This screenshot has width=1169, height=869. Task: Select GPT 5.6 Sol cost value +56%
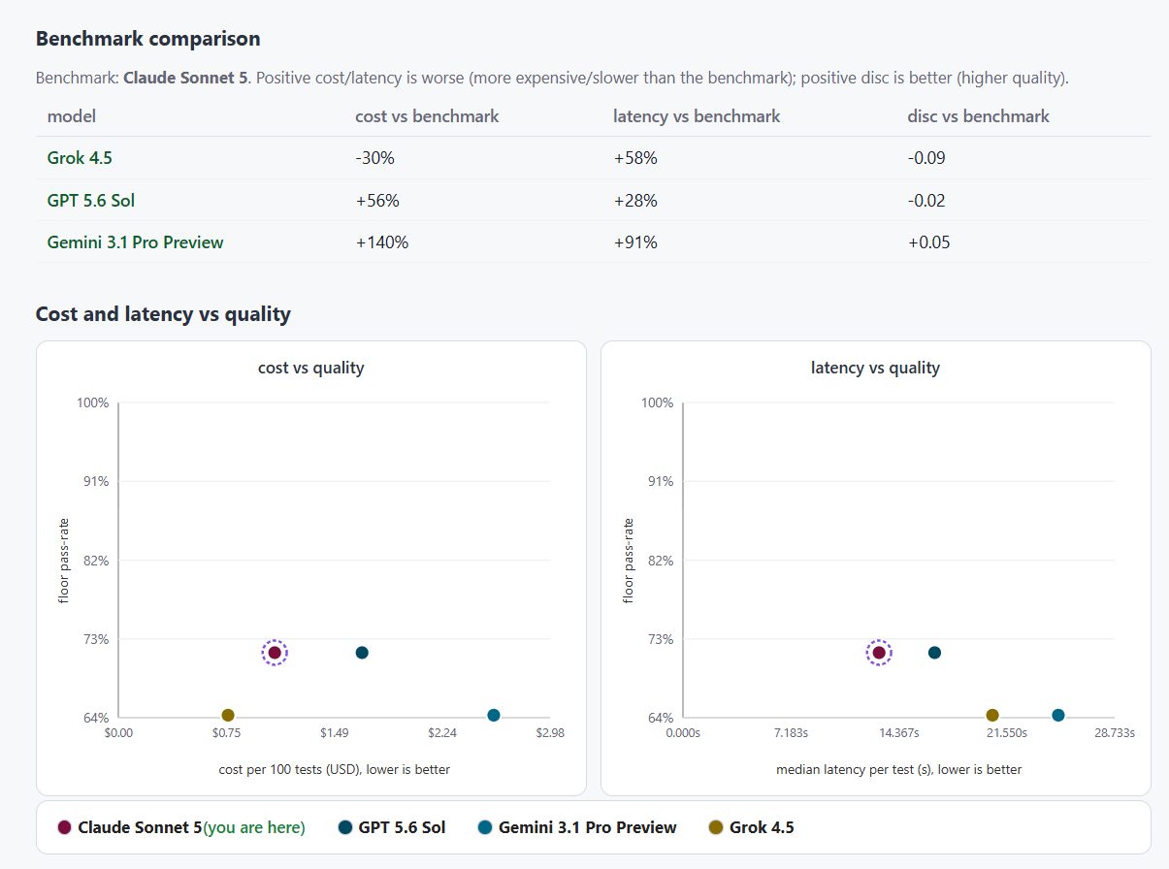coord(377,201)
